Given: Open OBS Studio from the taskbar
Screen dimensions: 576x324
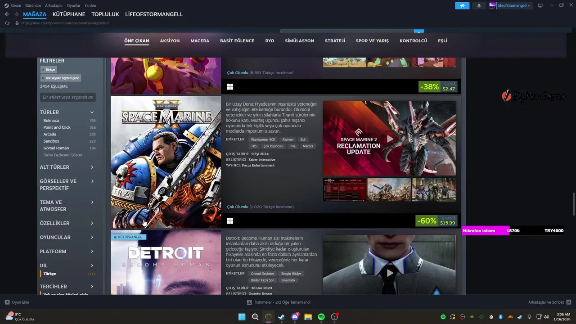Looking at the screenshot, I should [335, 317].
